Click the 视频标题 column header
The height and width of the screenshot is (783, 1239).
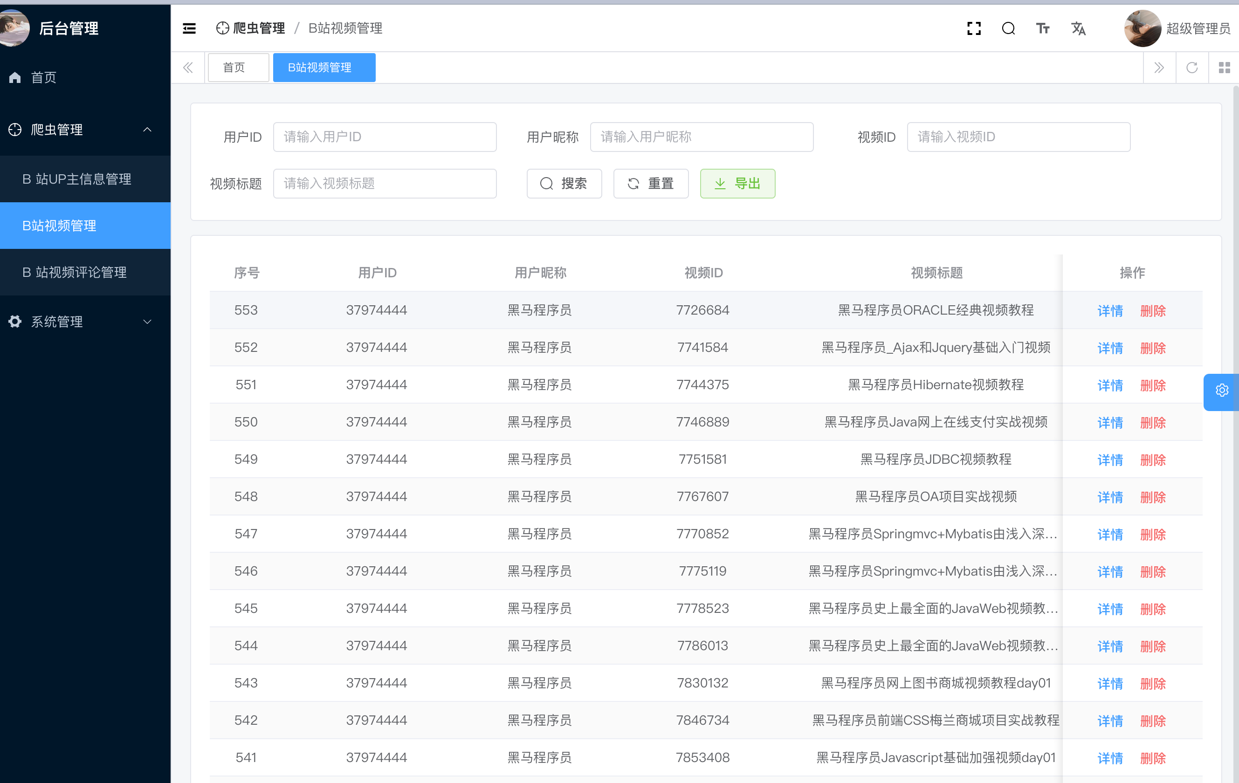click(x=936, y=273)
